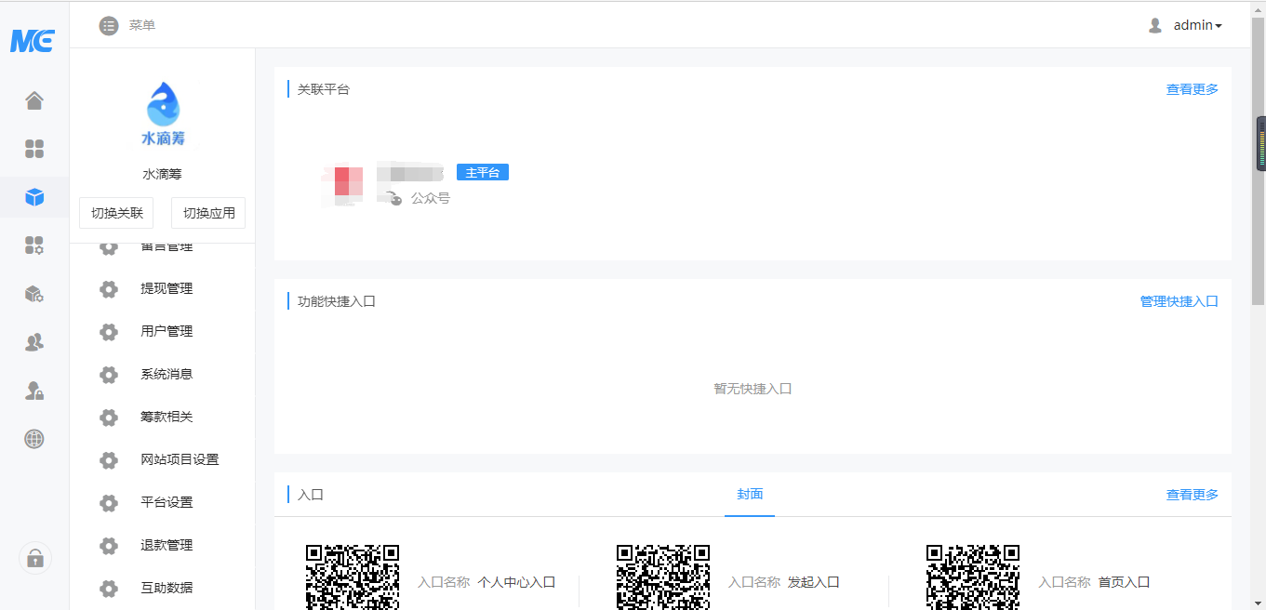The image size is (1266, 610).
Task: Click the 管理快捷入口 link
Action: click(1179, 301)
